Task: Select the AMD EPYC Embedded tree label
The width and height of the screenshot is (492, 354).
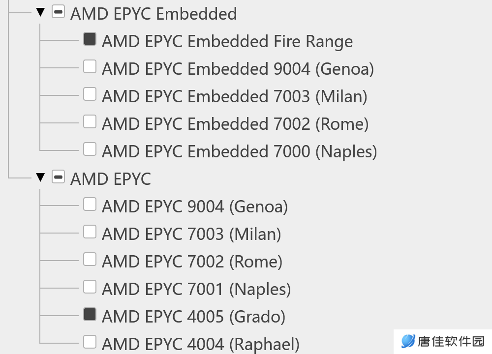Action: [x=154, y=14]
